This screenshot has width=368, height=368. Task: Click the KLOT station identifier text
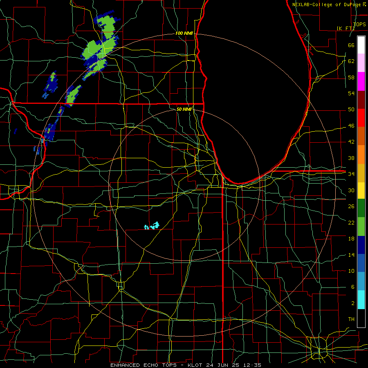[196, 365]
